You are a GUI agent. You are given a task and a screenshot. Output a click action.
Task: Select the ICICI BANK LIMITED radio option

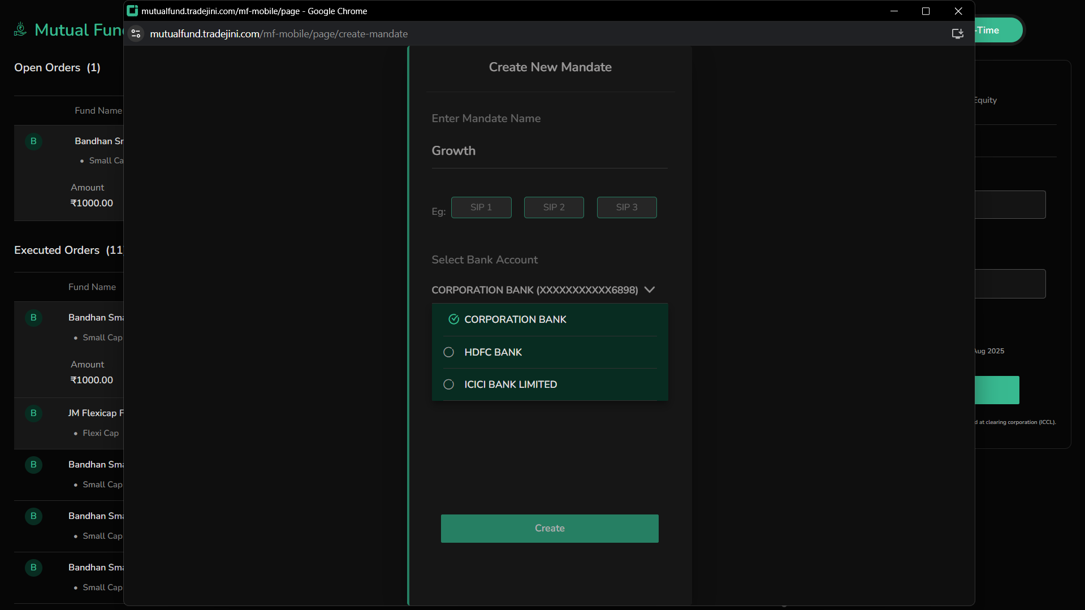(550, 384)
